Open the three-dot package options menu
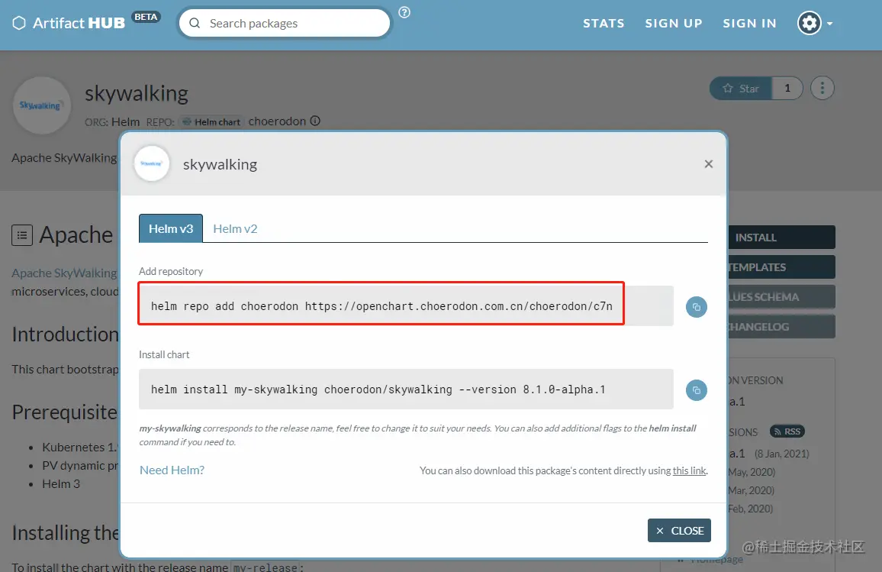This screenshot has height=572, width=882. point(822,89)
